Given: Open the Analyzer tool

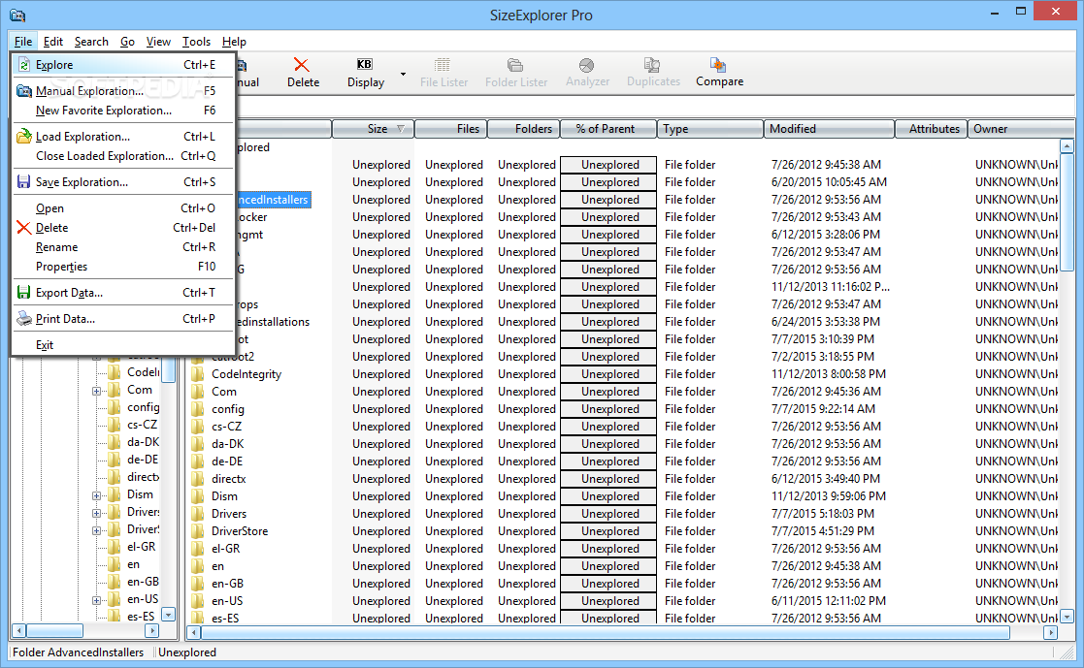Looking at the screenshot, I should 587,73.
